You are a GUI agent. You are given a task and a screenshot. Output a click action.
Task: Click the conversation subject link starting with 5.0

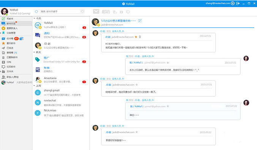(118, 21)
